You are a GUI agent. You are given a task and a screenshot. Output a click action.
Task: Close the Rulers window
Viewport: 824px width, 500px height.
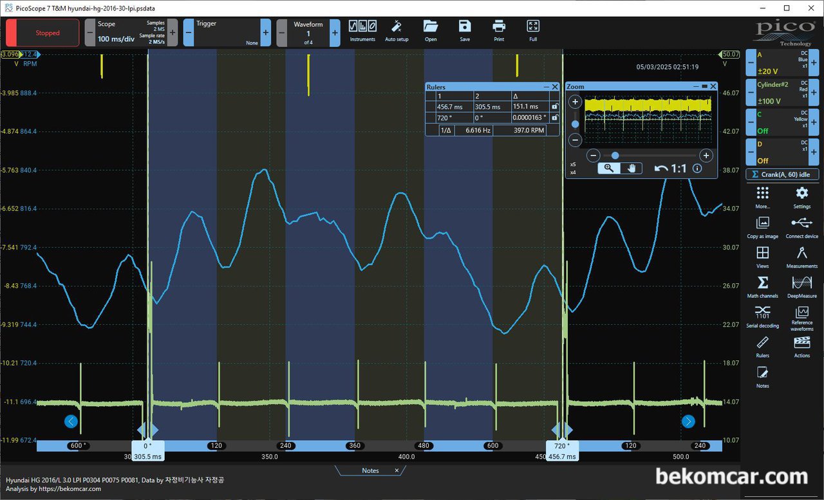(555, 86)
